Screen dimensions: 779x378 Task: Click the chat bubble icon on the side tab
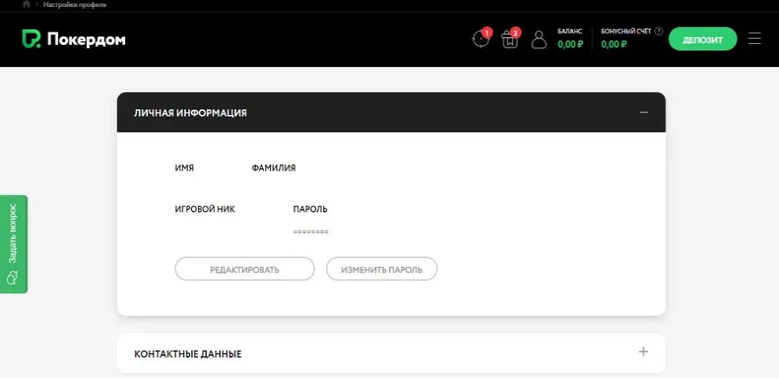12,278
